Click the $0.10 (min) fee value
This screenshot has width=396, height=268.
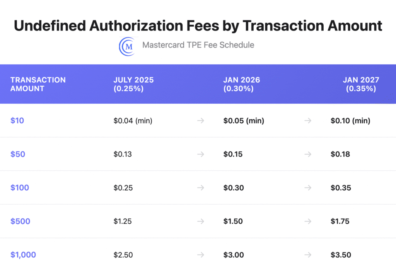(x=350, y=121)
